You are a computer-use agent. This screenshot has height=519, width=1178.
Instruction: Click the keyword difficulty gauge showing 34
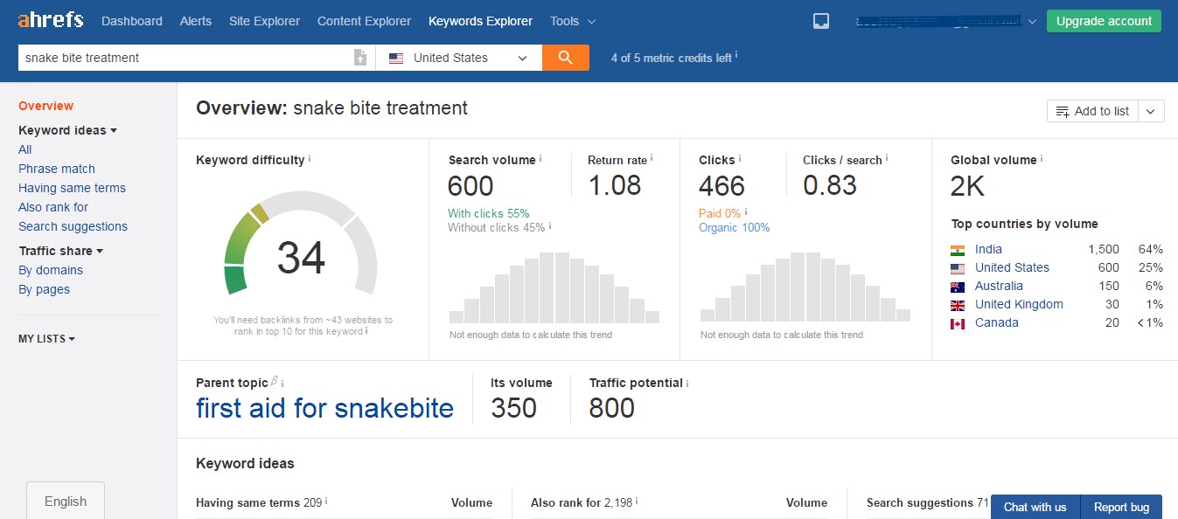coord(301,243)
